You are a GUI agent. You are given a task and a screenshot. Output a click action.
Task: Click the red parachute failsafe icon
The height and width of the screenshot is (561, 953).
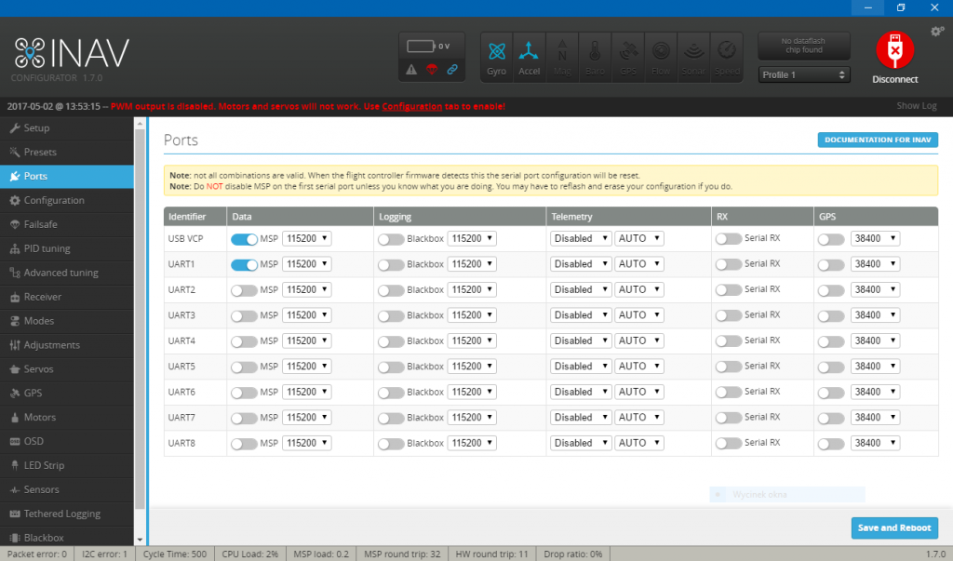click(x=432, y=69)
